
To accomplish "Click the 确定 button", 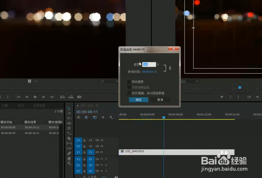I will click(x=139, y=100).
